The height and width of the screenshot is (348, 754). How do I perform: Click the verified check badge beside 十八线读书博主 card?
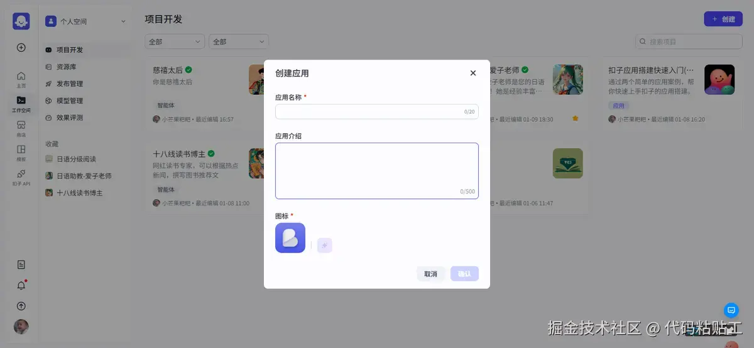212,153
